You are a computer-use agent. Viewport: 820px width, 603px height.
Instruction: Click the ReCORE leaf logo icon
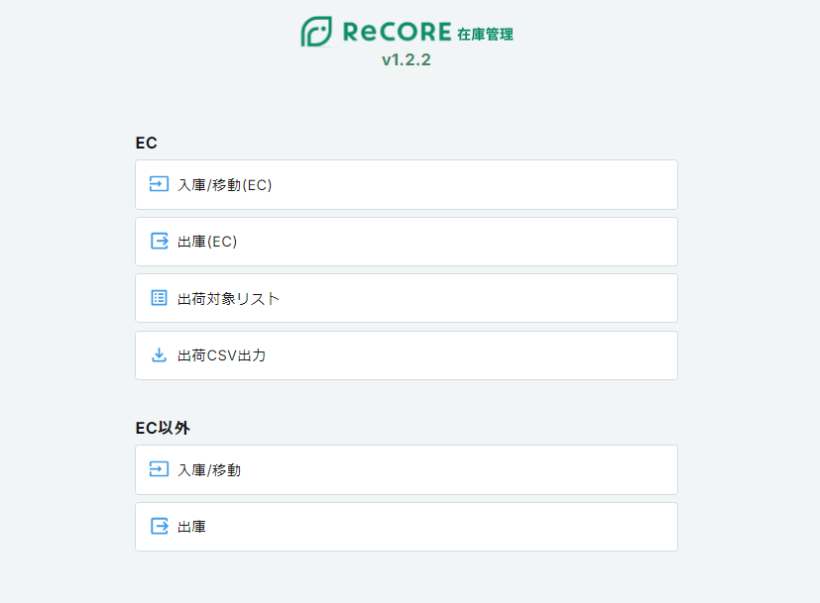316,32
